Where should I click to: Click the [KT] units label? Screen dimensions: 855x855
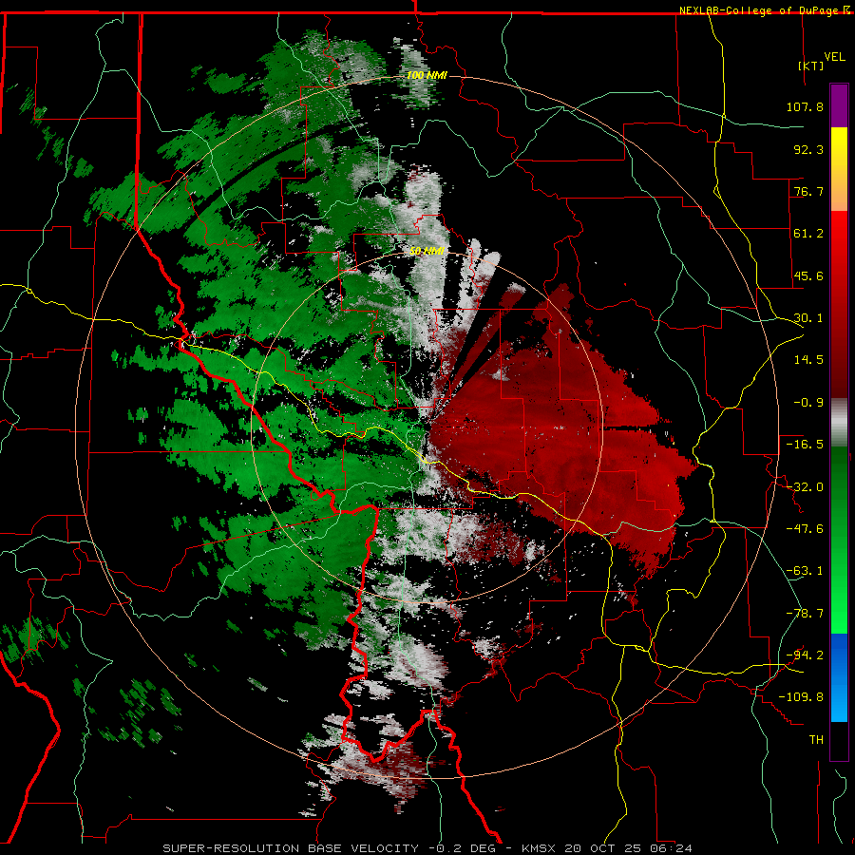click(811, 66)
